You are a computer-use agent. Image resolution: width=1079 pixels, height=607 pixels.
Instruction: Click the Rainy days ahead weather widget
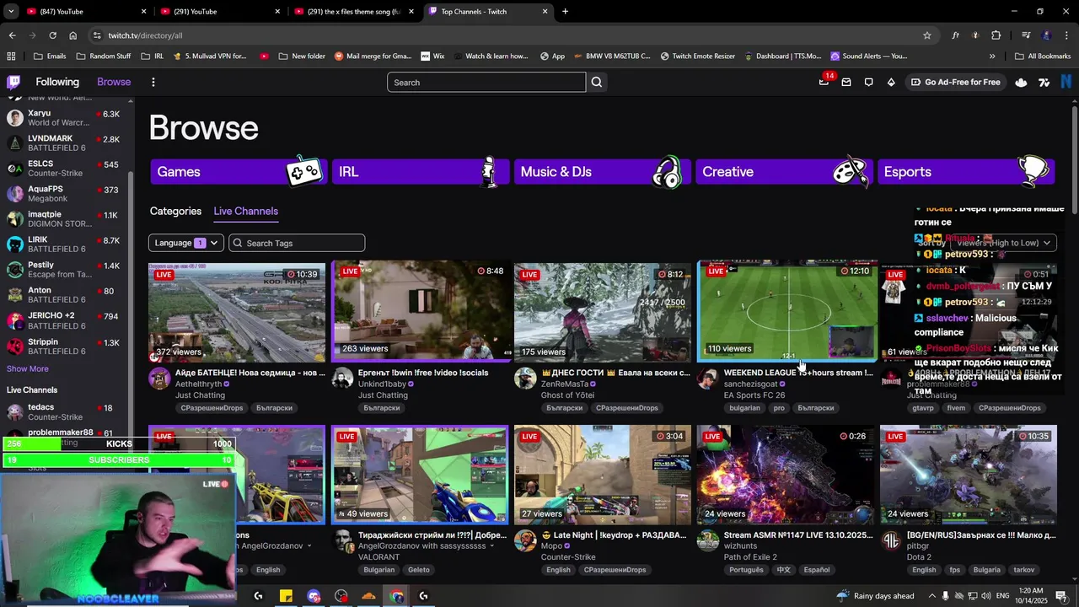(x=874, y=596)
